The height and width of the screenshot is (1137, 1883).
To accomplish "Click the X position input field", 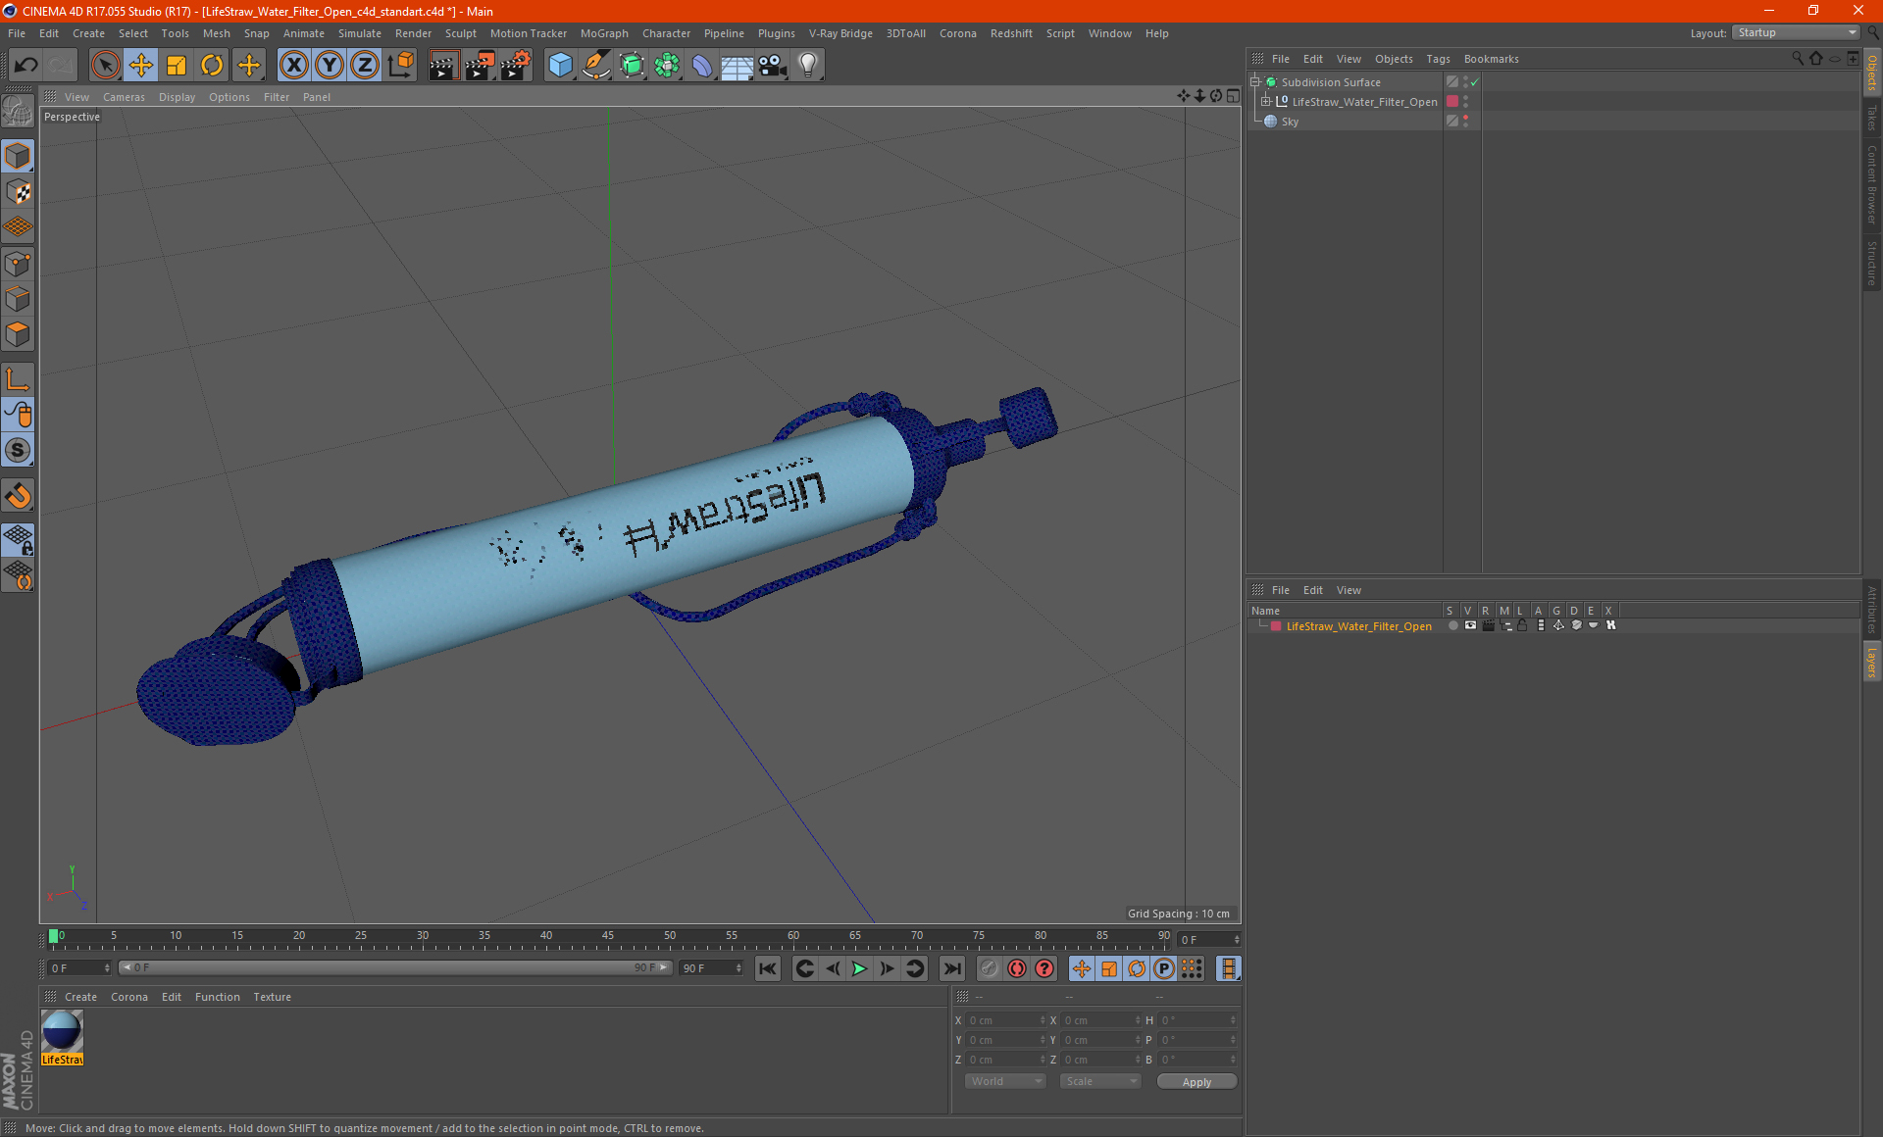I will [1004, 1020].
